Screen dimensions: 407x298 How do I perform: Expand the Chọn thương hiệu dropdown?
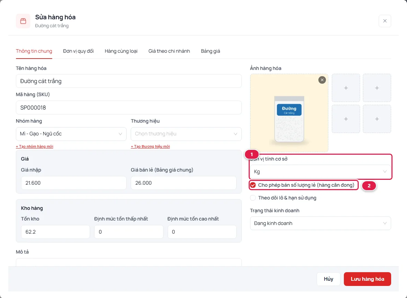click(x=186, y=134)
